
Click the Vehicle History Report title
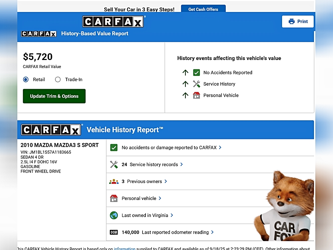point(125,130)
